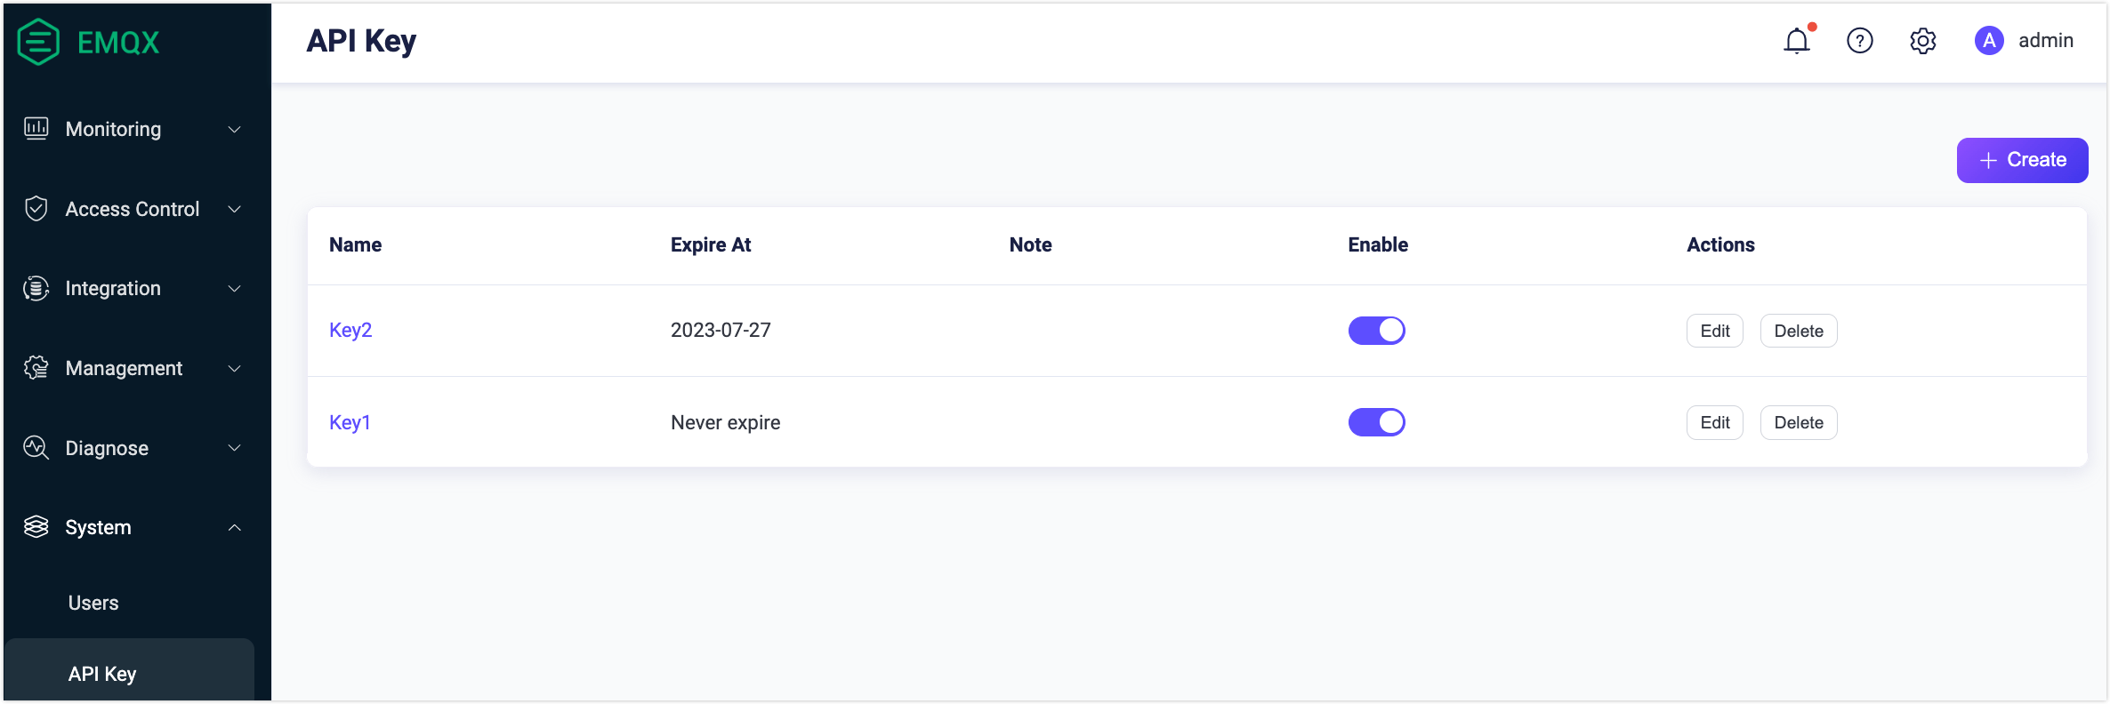Edit the Key2 API key
The width and height of the screenshot is (2110, 704).
point(1714,331)
